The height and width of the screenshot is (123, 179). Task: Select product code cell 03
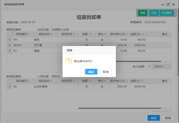[x=23, y=51]
